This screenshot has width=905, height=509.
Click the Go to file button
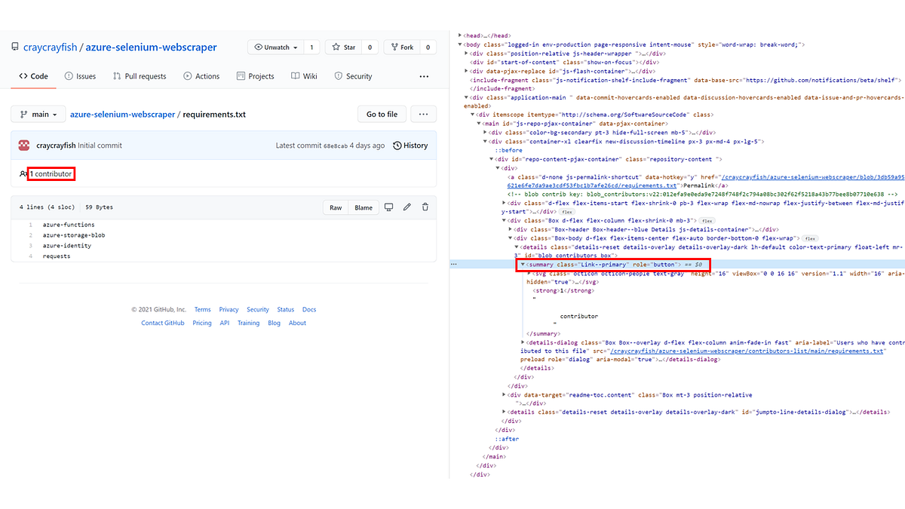382,113
